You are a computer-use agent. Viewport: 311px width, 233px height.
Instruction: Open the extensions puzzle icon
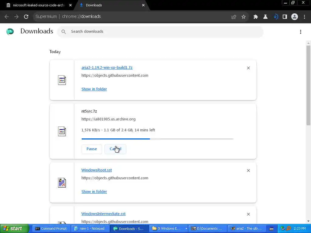[x=255, y=17]
